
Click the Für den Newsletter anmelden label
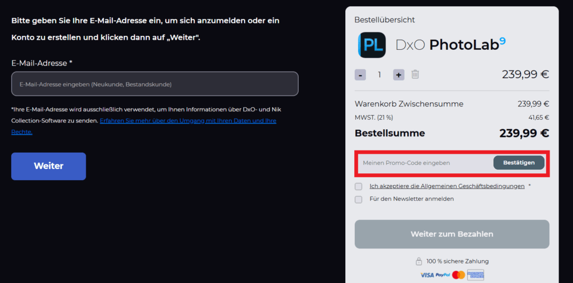pyautogui.click(x=411, y=199)
